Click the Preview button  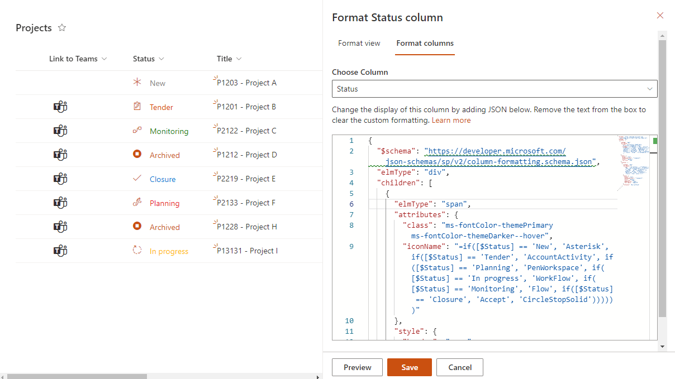tap(358, 367)
